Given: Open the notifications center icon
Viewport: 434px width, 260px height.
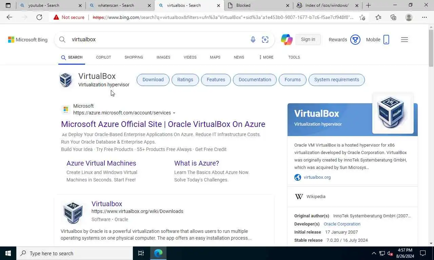Looking at the screenshot, I should 423,253.
